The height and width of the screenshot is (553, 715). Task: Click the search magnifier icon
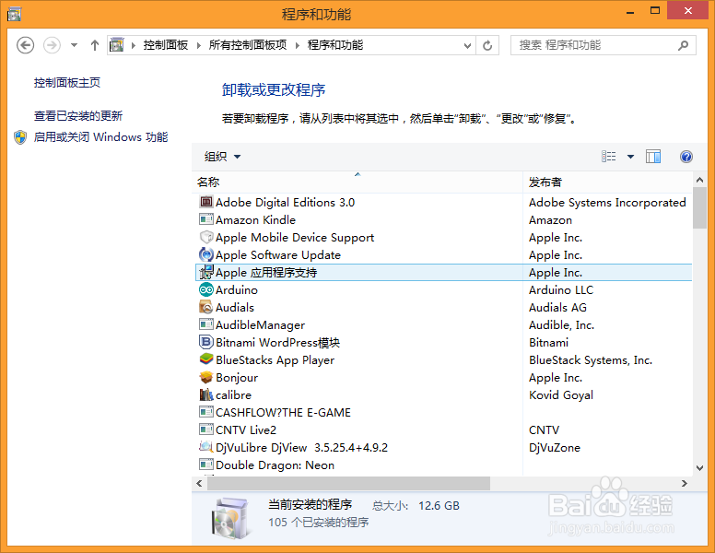683,45
